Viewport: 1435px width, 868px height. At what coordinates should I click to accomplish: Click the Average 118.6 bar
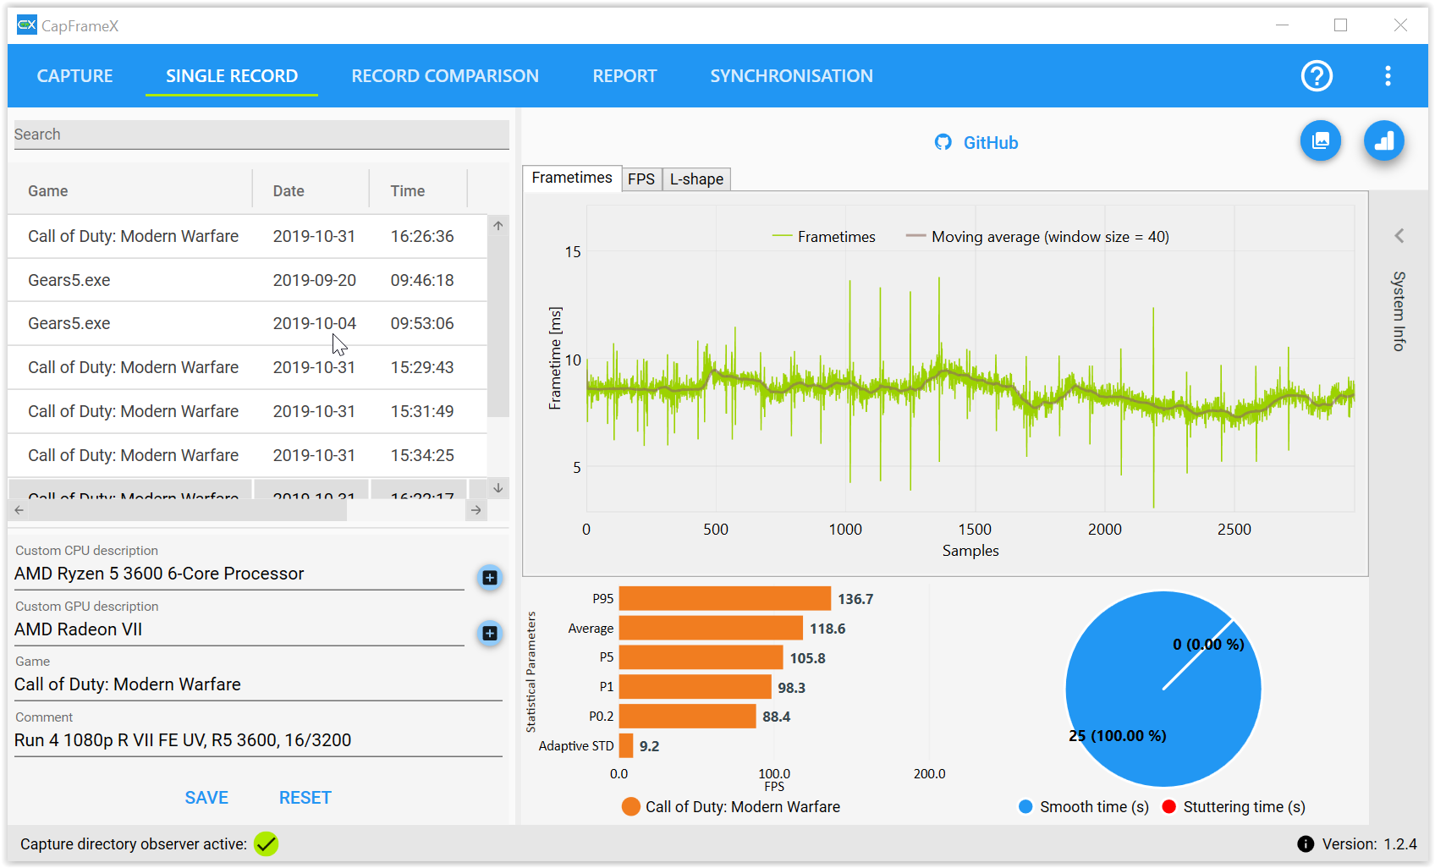711,628
